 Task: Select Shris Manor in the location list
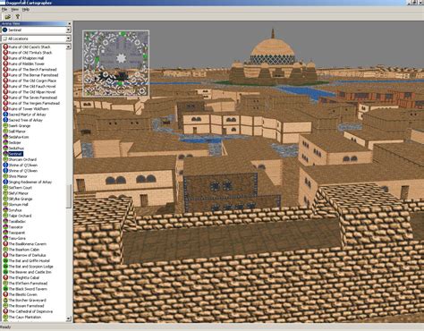tap(18, 176)
